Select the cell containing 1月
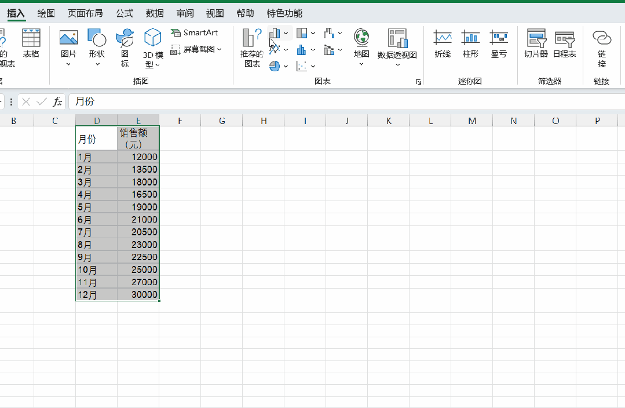This screenshot has width=625, height=408. [97, 157]
